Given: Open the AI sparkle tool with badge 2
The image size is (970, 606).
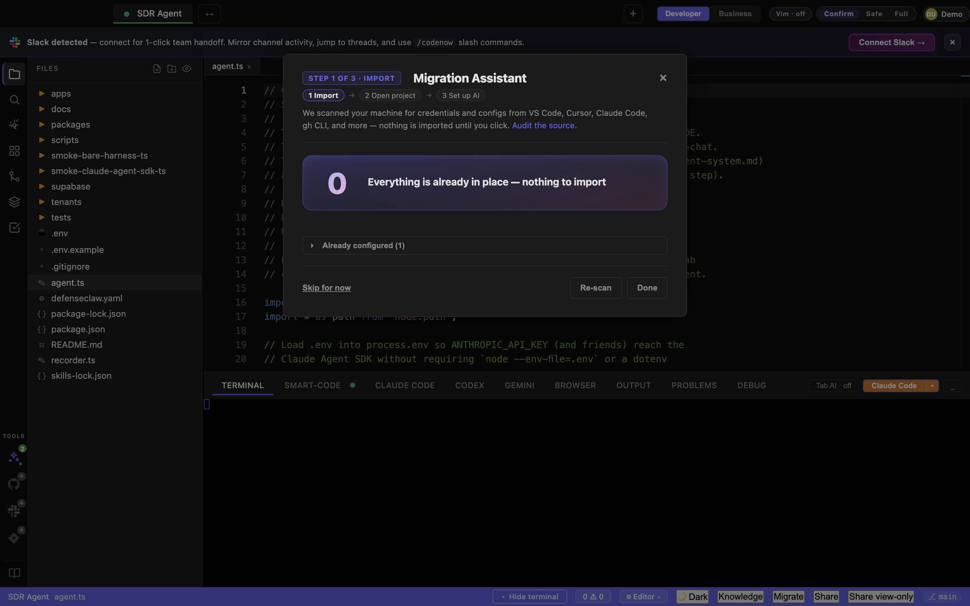Looking at the screenshot, I should pos(15,457).
